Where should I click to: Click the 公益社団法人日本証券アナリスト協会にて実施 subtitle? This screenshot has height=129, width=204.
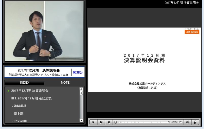coord(39,75)
